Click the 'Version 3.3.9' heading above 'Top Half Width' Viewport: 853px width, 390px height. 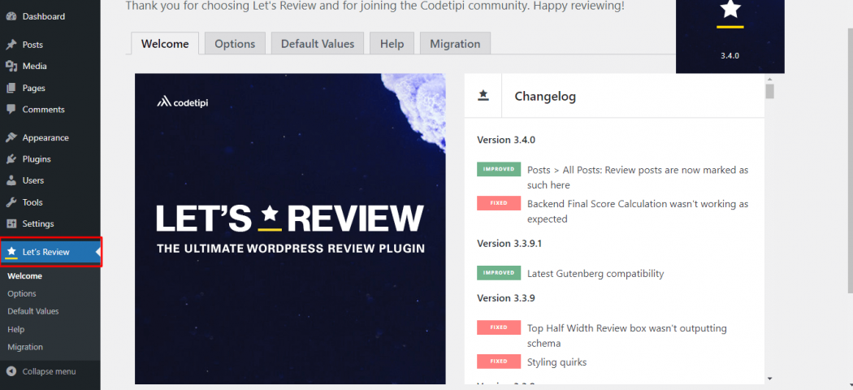506,298
